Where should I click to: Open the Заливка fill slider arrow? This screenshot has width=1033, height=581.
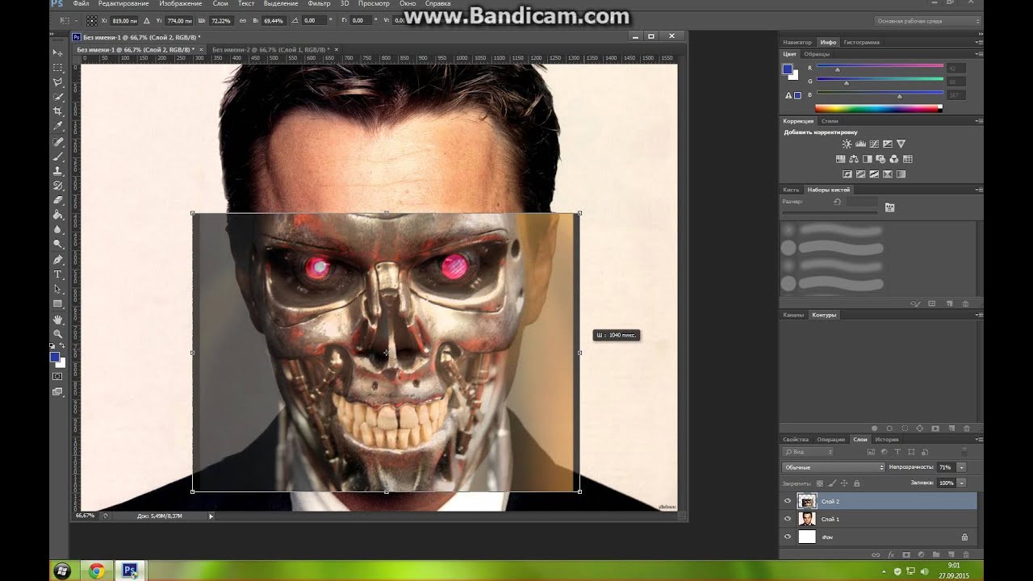point(961,483)
